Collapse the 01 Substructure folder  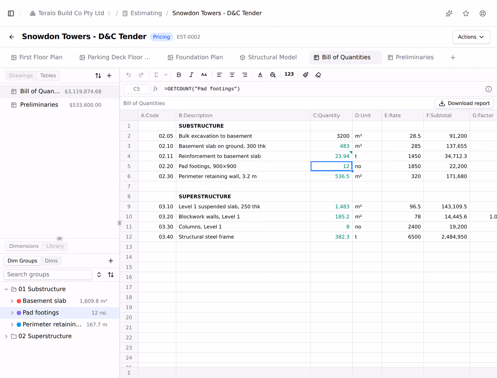click(6, 289)
